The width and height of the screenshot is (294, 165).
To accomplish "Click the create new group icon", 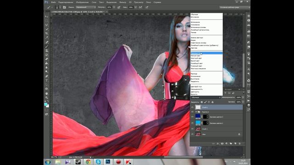I will [231, 143].
